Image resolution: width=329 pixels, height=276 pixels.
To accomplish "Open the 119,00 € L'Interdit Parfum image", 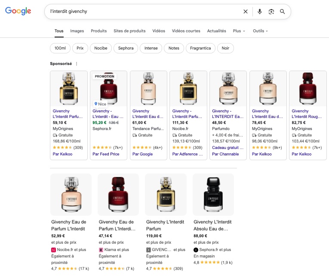I will [x=166, y=195].
